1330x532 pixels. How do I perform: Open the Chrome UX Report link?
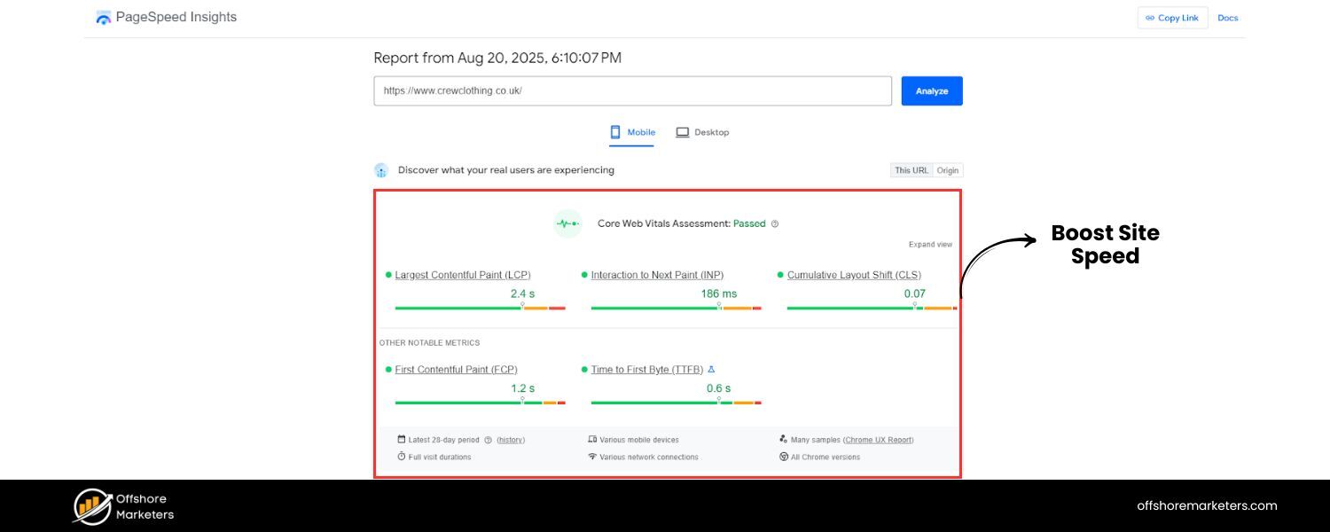[878, 440]
